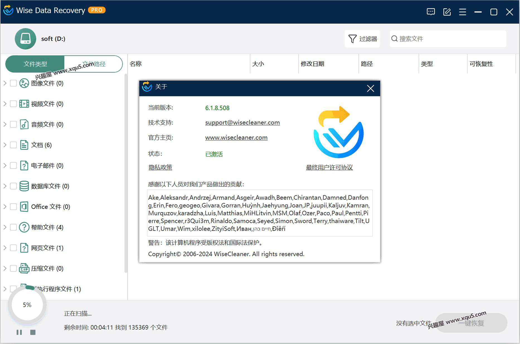Click the large Wise logo in About dialog

click(x=338, y=132)
